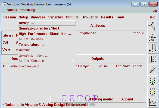
Task: Open the Plotting mode Append dropdown
Action: [130, 99]
